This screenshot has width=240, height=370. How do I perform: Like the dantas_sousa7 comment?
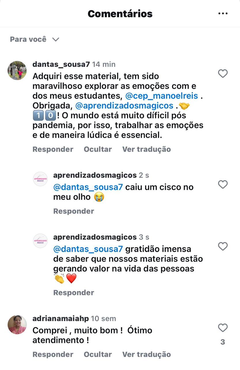coord(223,74)
